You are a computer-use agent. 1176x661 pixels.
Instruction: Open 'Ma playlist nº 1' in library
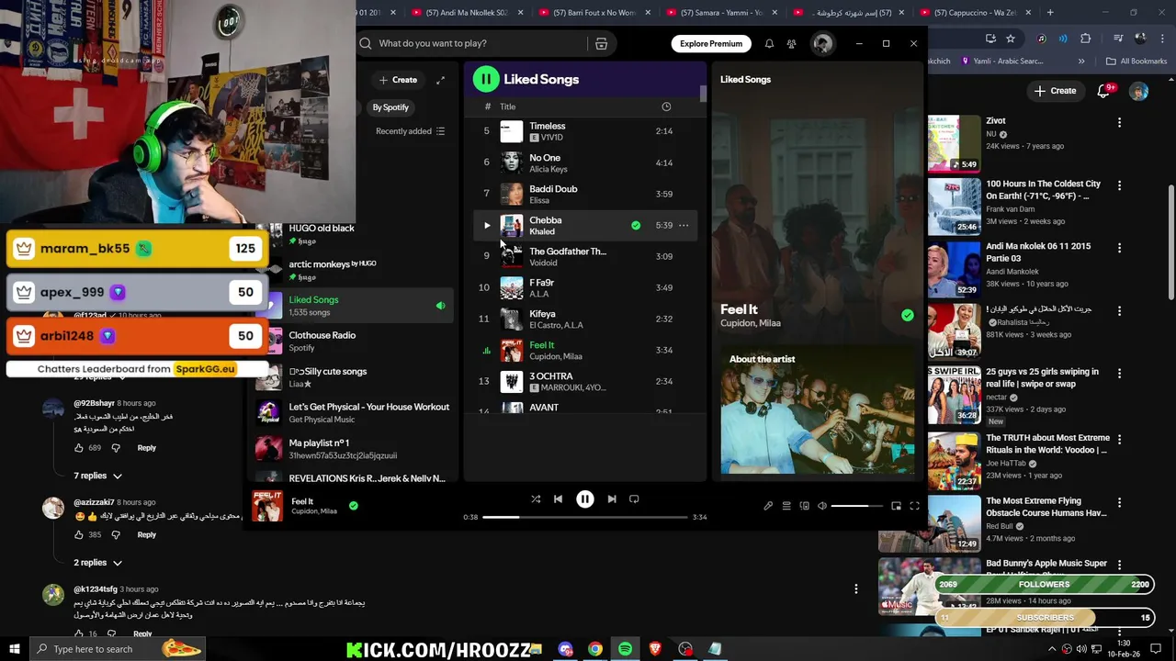[355, 448]
